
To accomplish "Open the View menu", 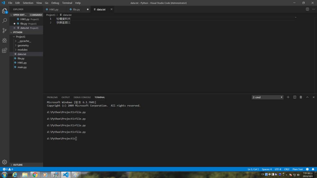I will 39,3.
